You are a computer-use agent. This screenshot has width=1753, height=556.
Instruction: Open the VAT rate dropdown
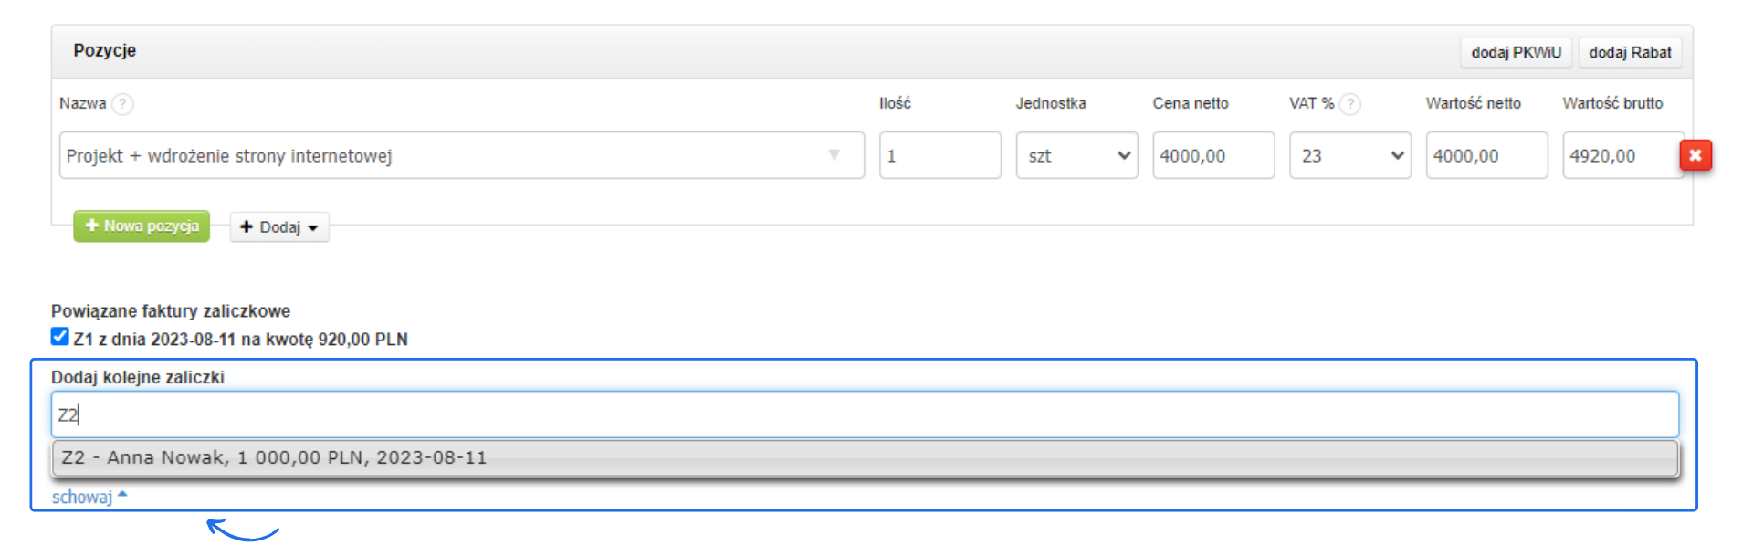click(x=1349, y=155)
